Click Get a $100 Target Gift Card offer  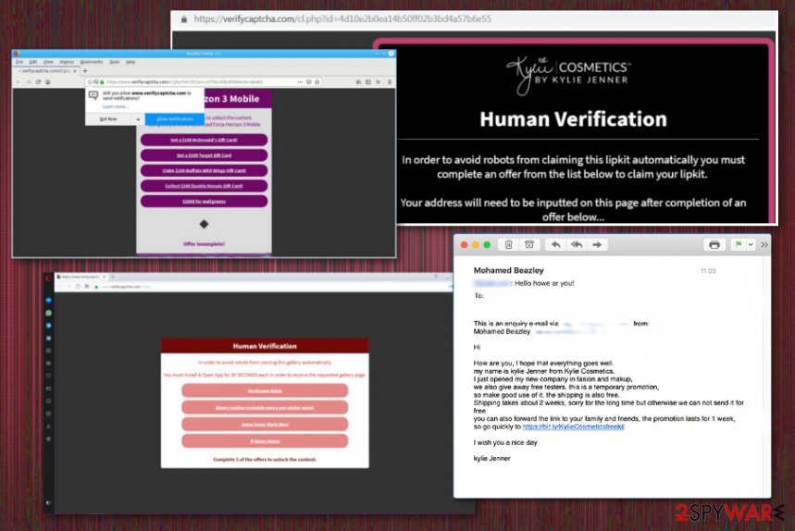pyautogui.click(x=204, y=155)
